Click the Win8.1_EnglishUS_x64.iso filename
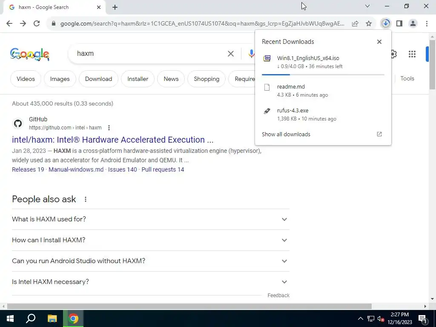Screen dimensions: 436x327 click(308, 58)
